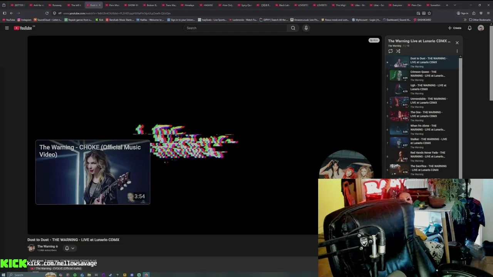Play Ugh - THE WARNING from the playlist
The height and width of the screenshot is (277, 493).
[423, 89]
